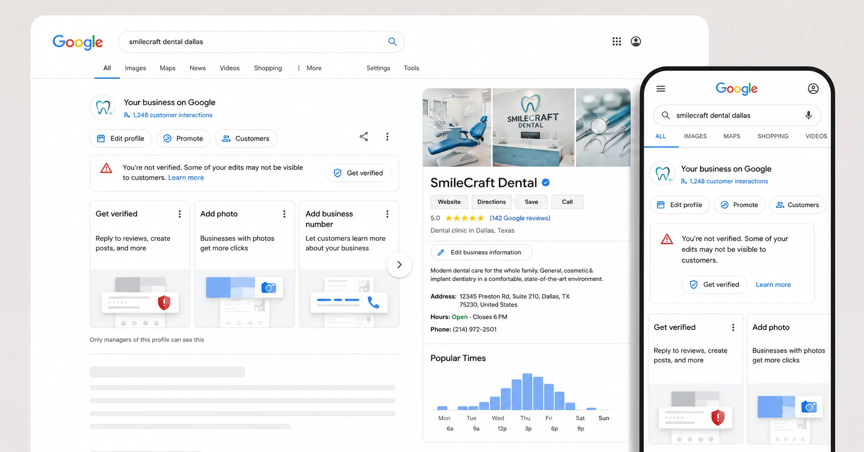Click the Call button
This screenshot has height=452, width=864.
pos(567,202)
